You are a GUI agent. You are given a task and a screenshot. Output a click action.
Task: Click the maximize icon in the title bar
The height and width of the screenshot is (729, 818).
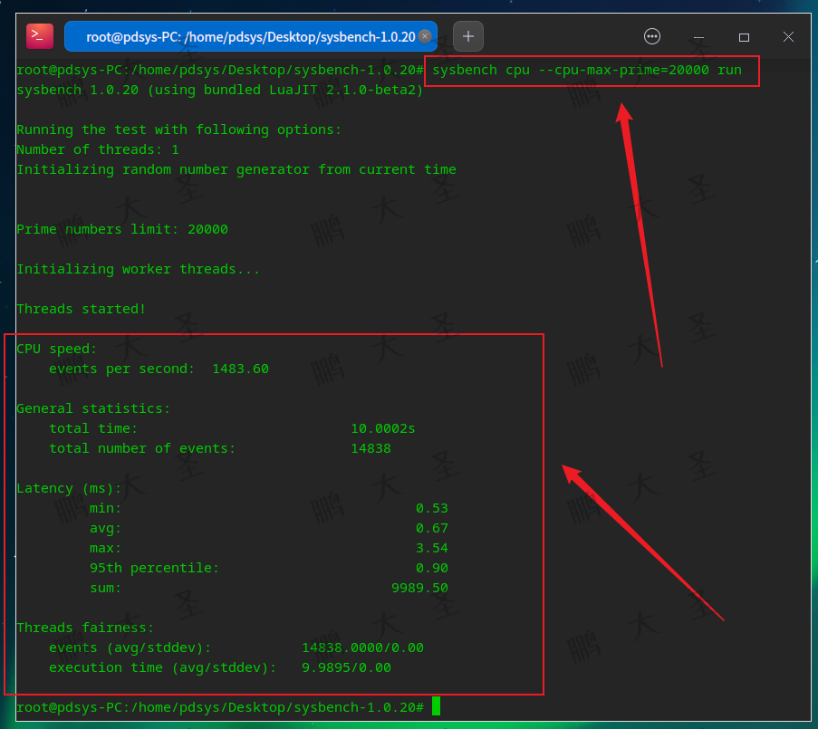[744, 36]
